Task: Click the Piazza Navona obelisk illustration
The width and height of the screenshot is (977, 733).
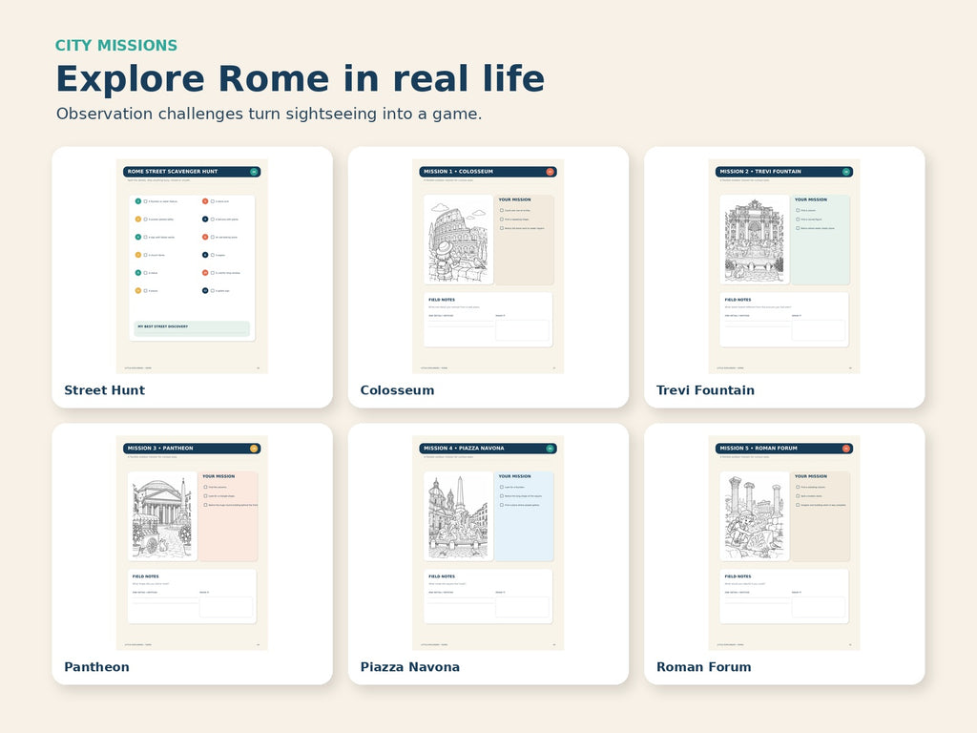Action: tap(459, 516)
